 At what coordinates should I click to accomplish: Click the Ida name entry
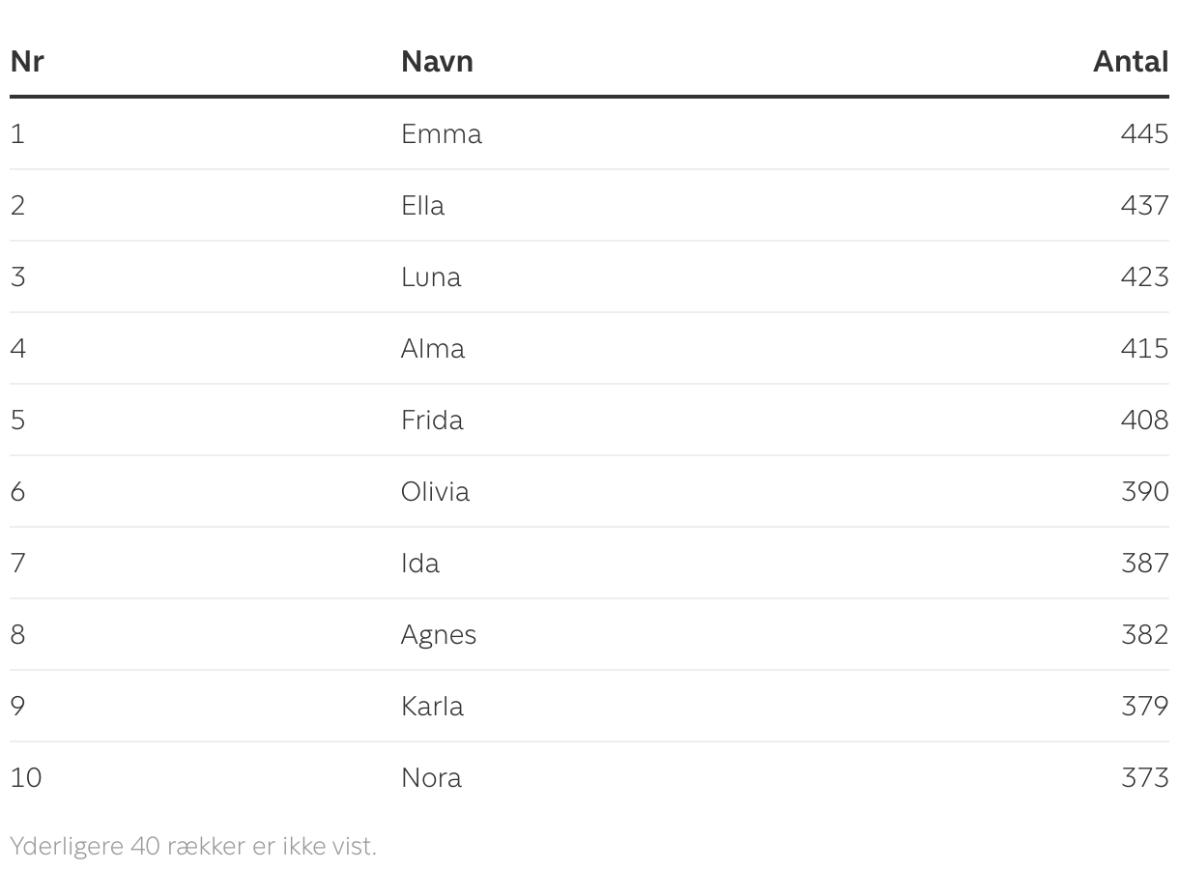(x=420, y=563)
